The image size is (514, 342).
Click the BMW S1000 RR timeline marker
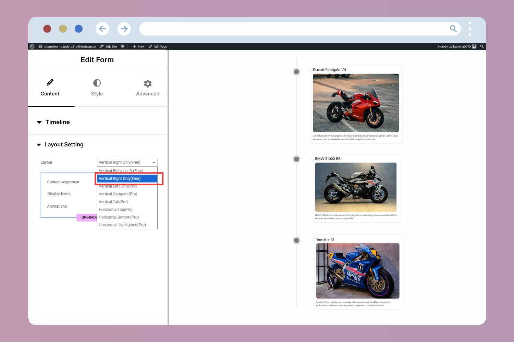[x=297, y=159]
